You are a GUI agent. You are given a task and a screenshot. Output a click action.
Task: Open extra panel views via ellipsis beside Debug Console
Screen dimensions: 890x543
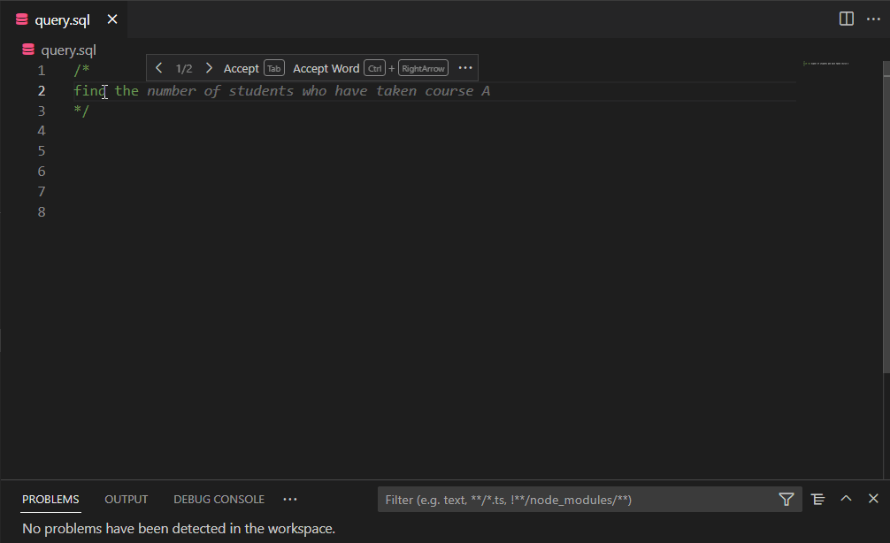point(289,500)
